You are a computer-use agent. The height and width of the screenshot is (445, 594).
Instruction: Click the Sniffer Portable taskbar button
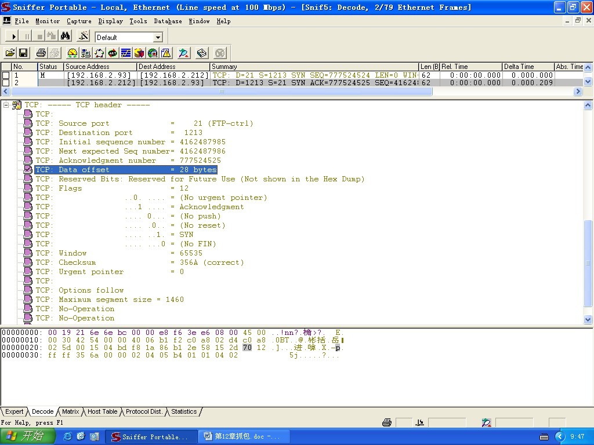[x=151, y=436]
